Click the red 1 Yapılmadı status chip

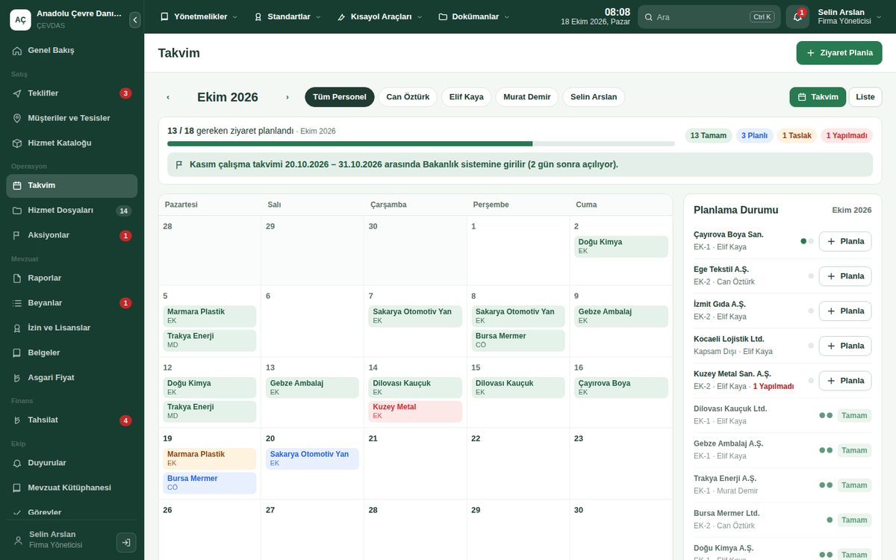pyautogui.click(x=847, y=135)
